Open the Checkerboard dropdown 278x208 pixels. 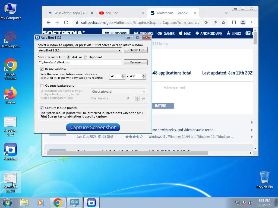118,92
